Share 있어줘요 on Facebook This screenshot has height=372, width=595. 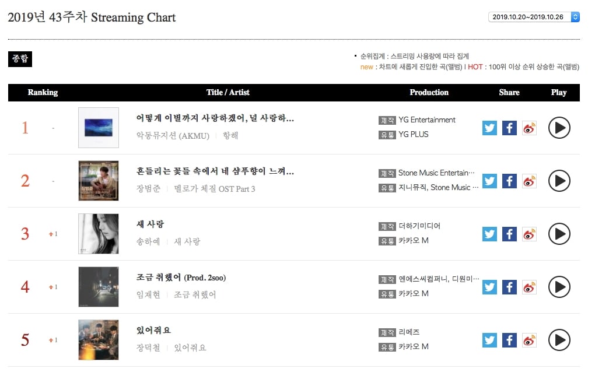(509, 340)
